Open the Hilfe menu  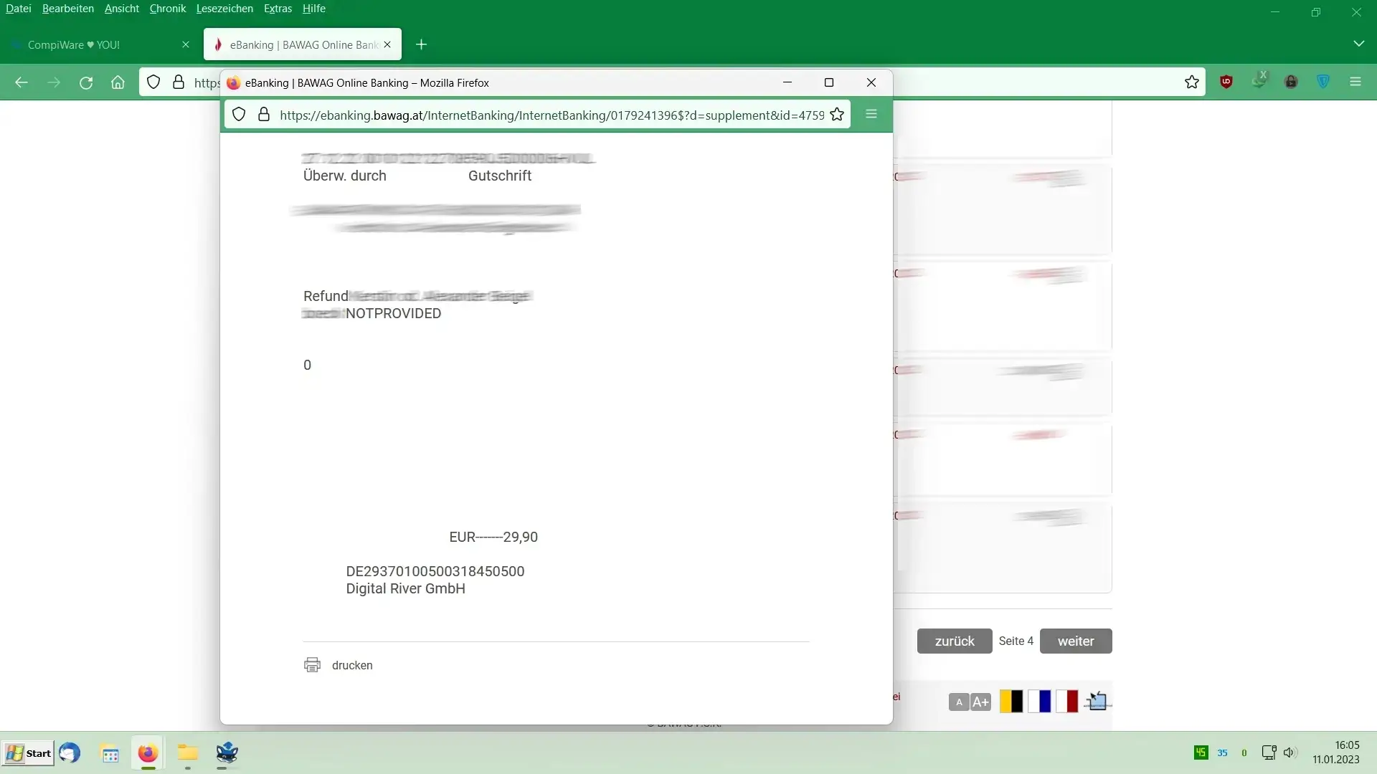pyautogui.click(x=314, y=9)
